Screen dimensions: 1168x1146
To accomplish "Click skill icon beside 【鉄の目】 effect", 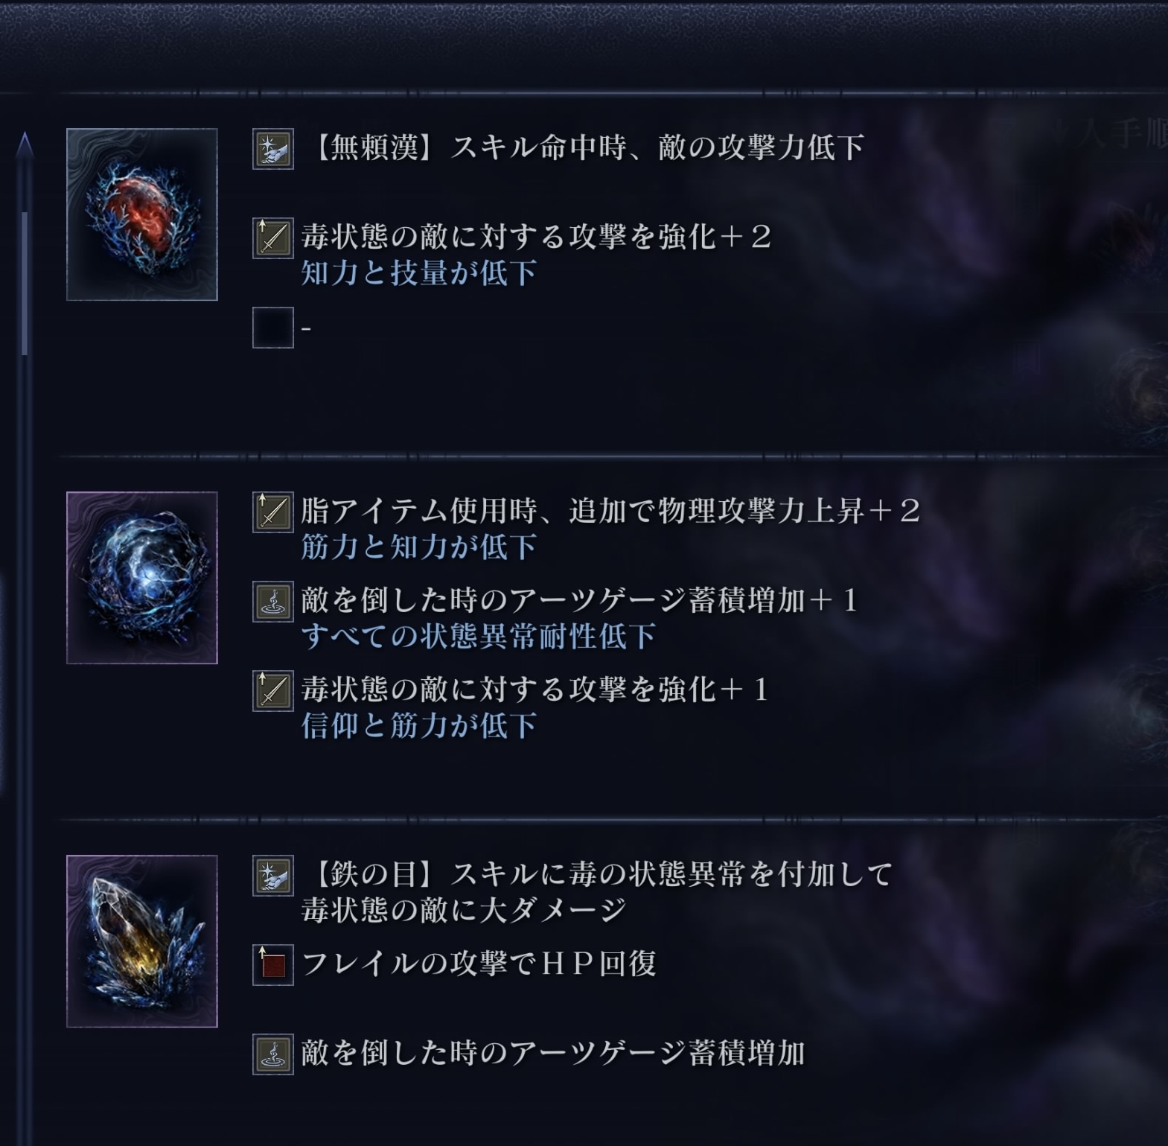I will [273, 876].
